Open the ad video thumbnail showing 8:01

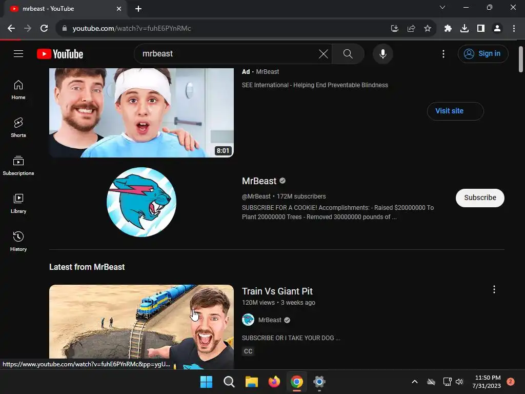tap(142, 112)
